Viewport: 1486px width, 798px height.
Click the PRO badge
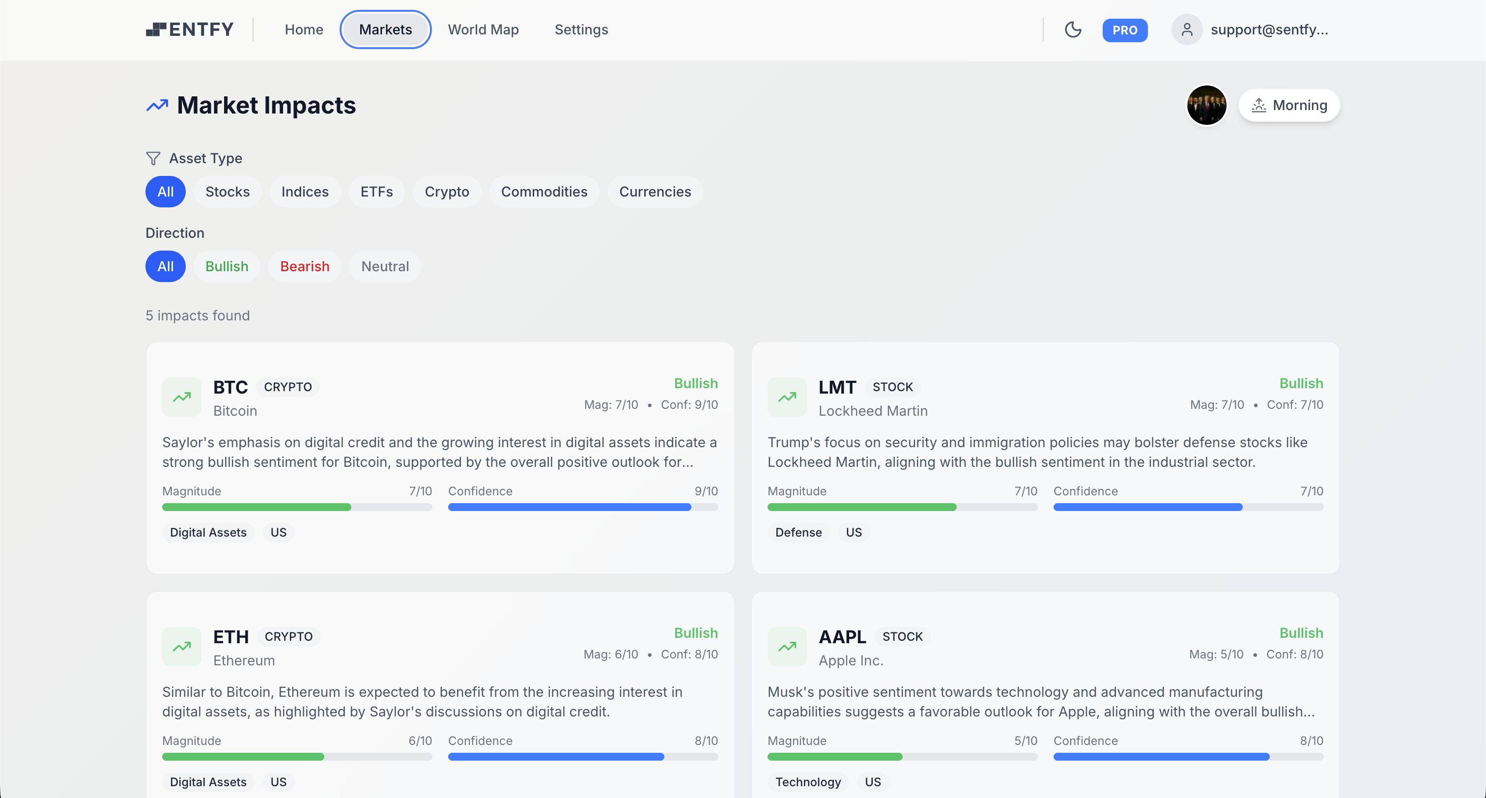tap(1124, 30)
